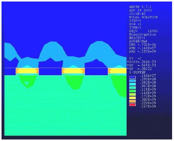The height and width of the screenshot is (141, 174).
Task: Click the yellow-green legend color swatch
Action: point(132,95)
